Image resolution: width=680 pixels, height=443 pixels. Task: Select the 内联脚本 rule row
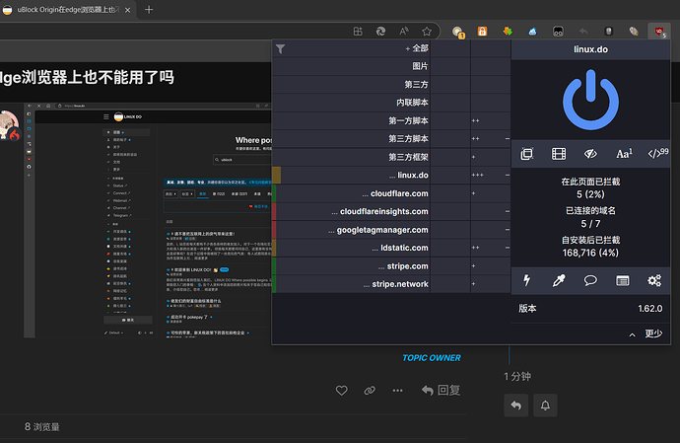[x=351, y=103]
